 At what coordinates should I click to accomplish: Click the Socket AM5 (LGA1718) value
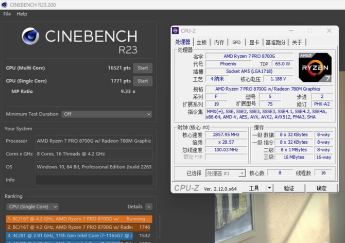(x=249, y=71)
